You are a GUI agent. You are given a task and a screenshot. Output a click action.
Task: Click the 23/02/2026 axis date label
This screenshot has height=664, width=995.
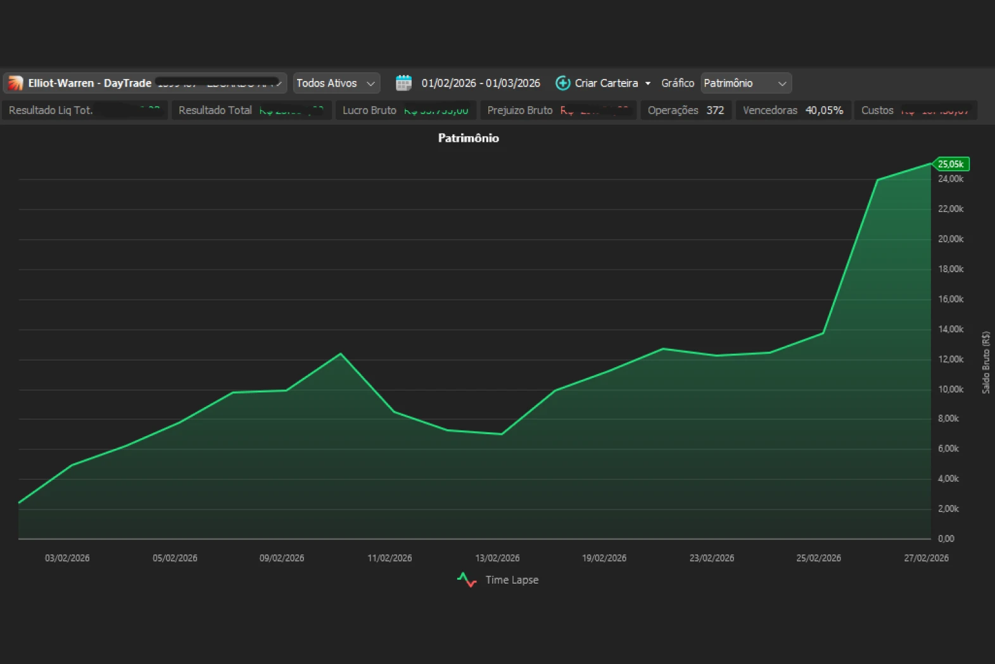click(x=712, y=558)
